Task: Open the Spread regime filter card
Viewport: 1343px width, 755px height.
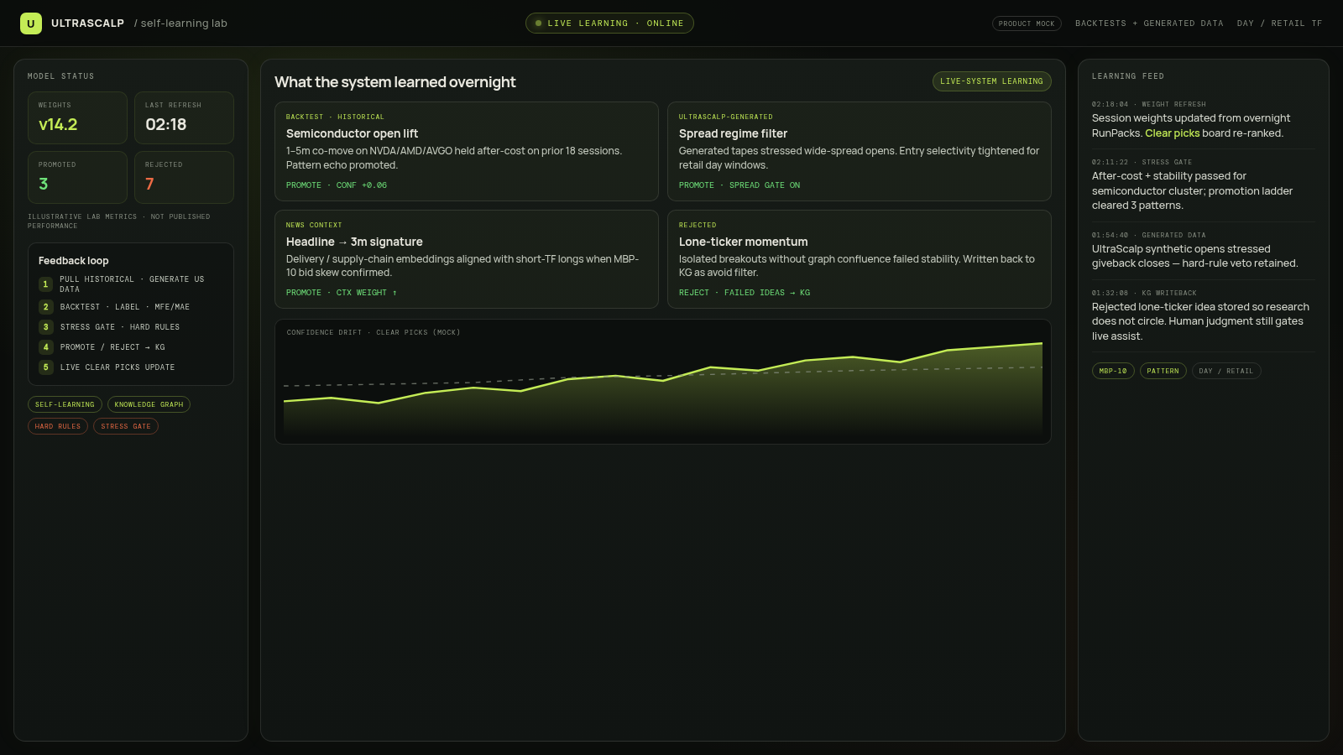Action: pyautogui.click(x=859, y=151)
